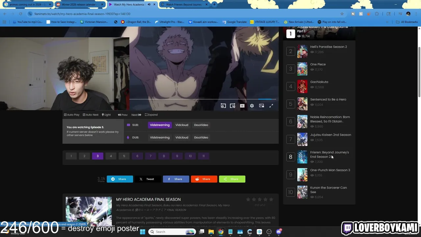The width and height of the screenshot is (421, 237).
Task: Toggle Light mode option
Action: (106, 115)
